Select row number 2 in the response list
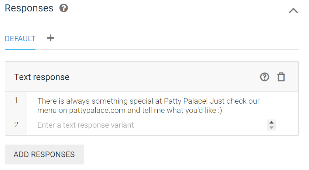This screenshot has width=309, height=170. tap(16, 125)
